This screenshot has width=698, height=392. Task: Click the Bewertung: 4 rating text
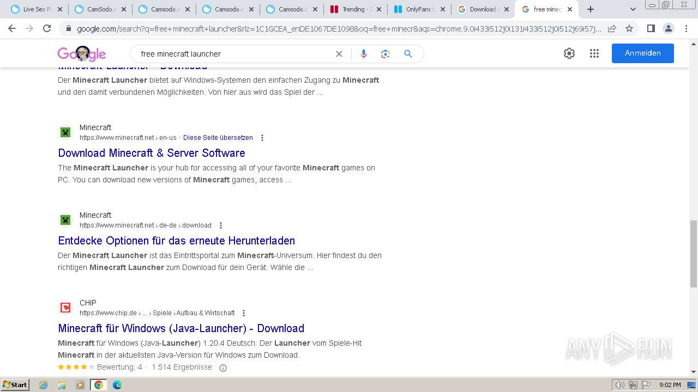(119, 367)
